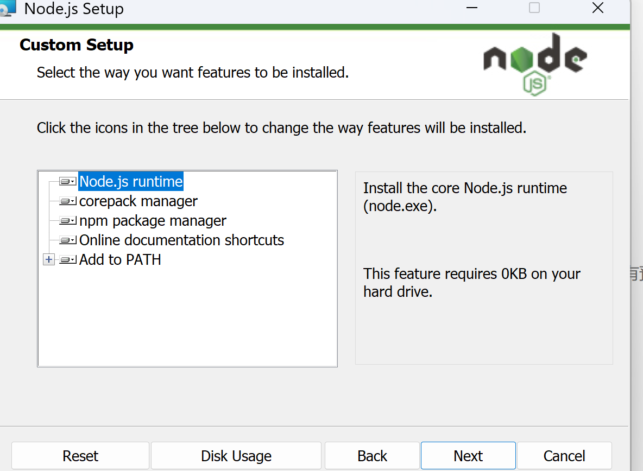Open install options for Node.js runtime
This screenshot has height=471, width=643.
68,181
